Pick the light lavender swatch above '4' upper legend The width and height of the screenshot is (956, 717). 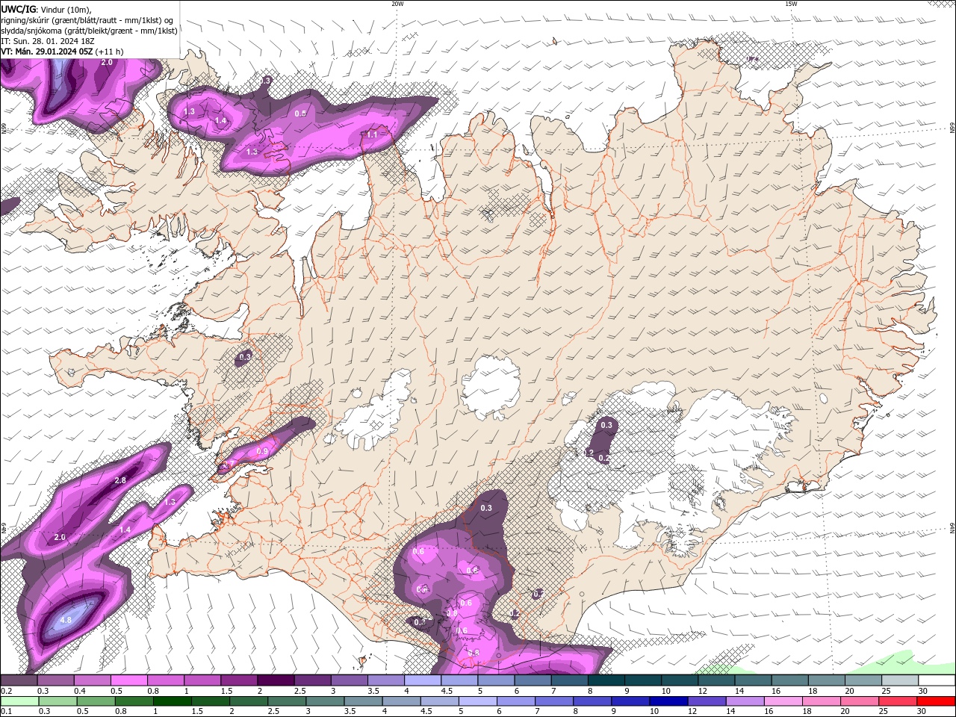tap(423, 680)
